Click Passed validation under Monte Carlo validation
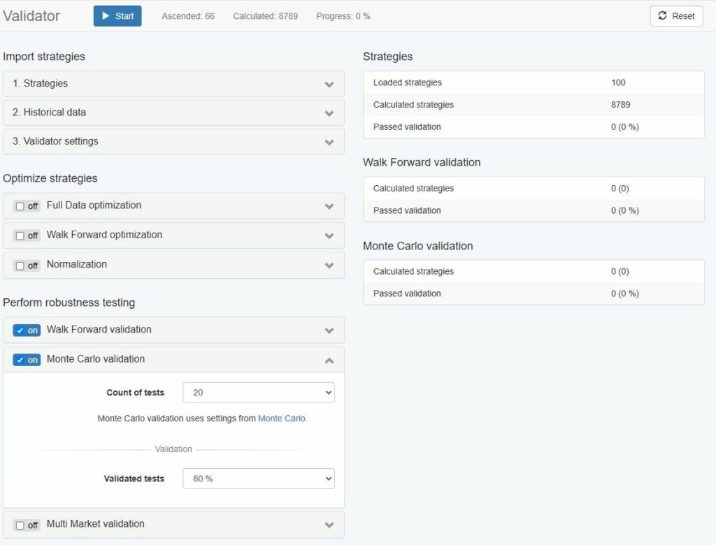Screen dimensions: 716x545 pyautogui.click(x=407, y=293)
